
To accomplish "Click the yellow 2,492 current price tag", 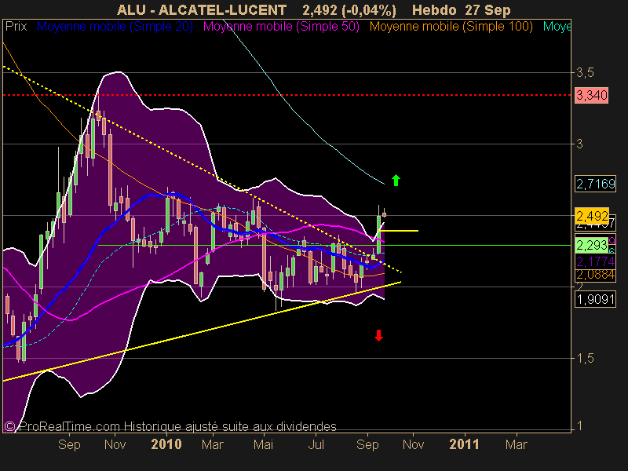I will pyautogui.click(x=592, y=217).
